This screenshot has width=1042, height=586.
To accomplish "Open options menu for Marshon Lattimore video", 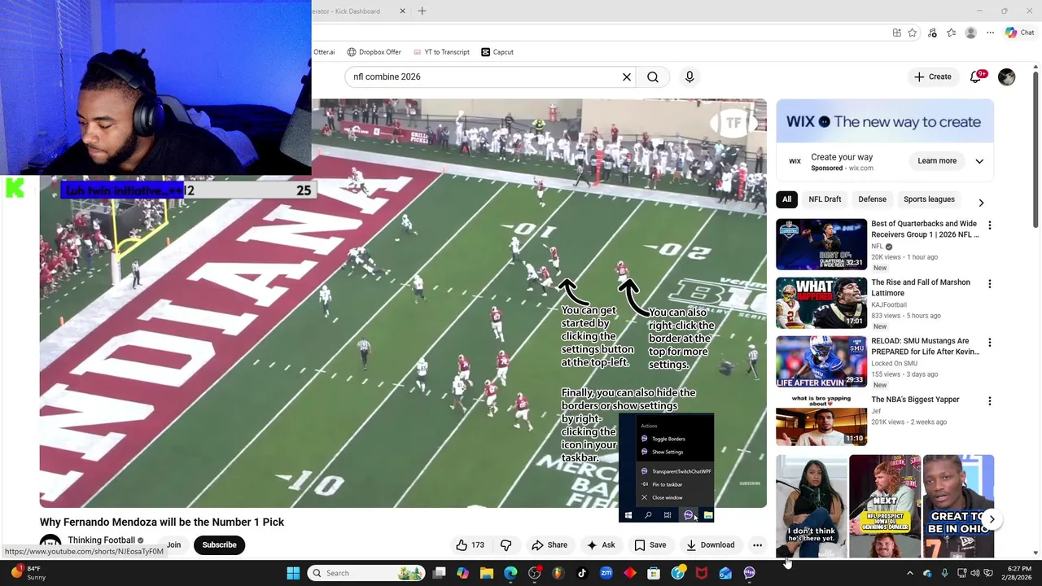I will coord(990,284).
